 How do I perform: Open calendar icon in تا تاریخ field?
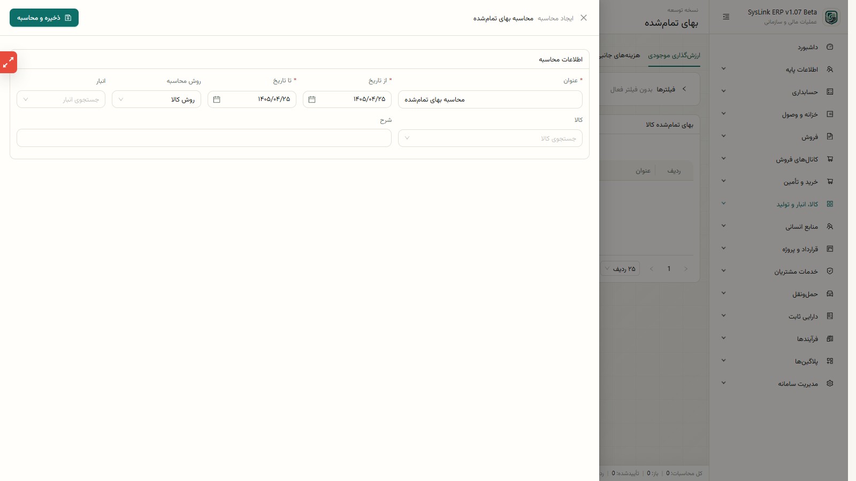pyautogui.click(x=217, y=99)
